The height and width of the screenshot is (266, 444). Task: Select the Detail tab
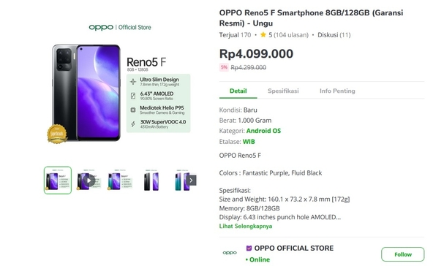pyautogui.click(x=238, y=91)
